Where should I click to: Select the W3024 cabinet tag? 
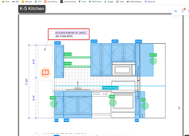point(115,41)
